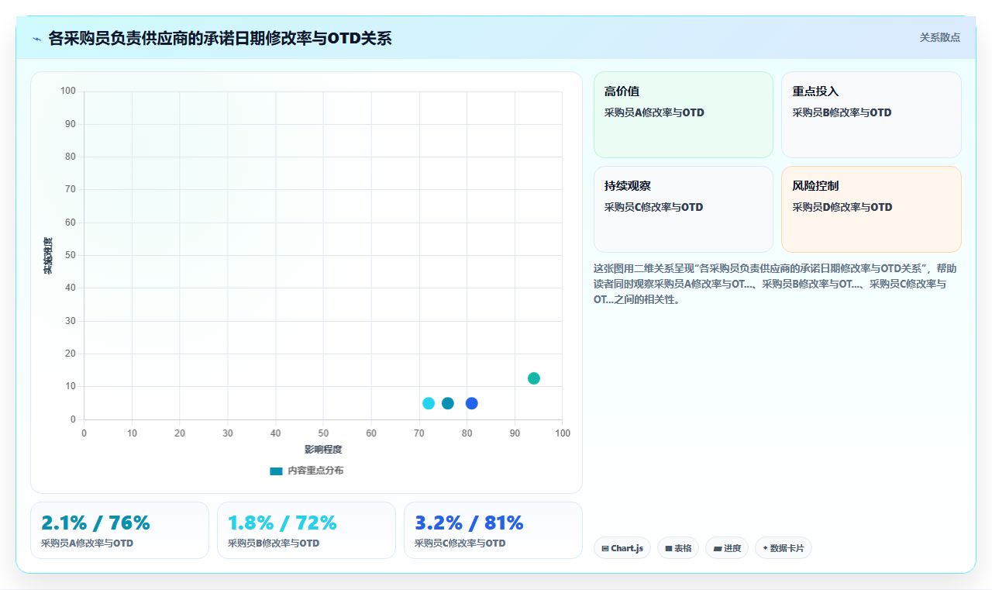This screenshot has height=590, width=992.
Task: Click 采购员A修改率与OTD label under 2.1% stat
Action: (x=87, y=543)
